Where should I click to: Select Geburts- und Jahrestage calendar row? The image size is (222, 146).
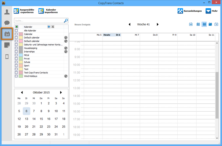coord(41,45)
